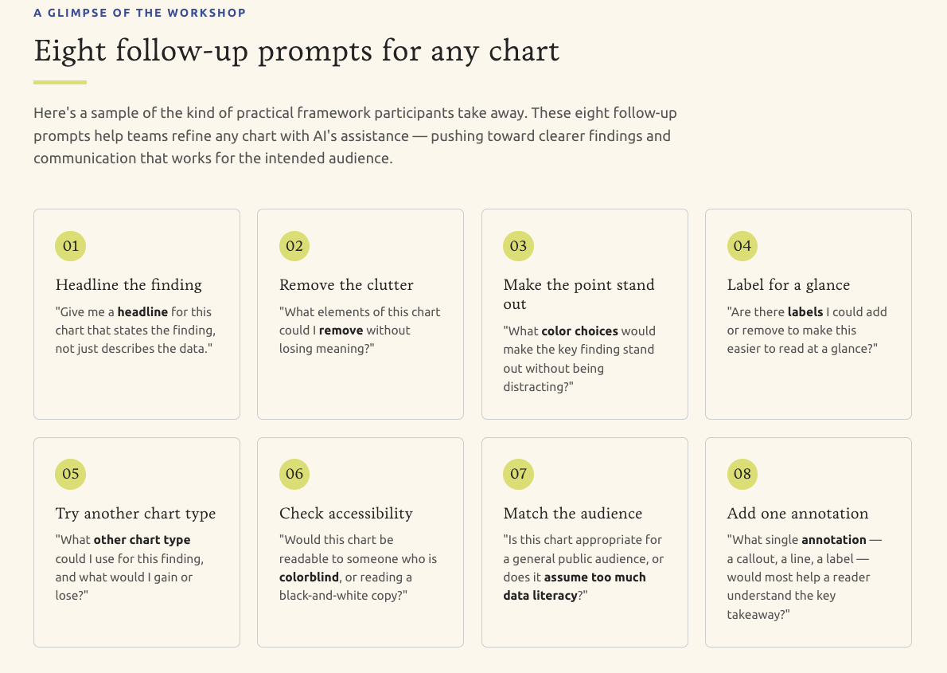Viewport: 947px width, 673px height.
Task: Open the 'Try another chart type' card
Action: tap(137, 542)
